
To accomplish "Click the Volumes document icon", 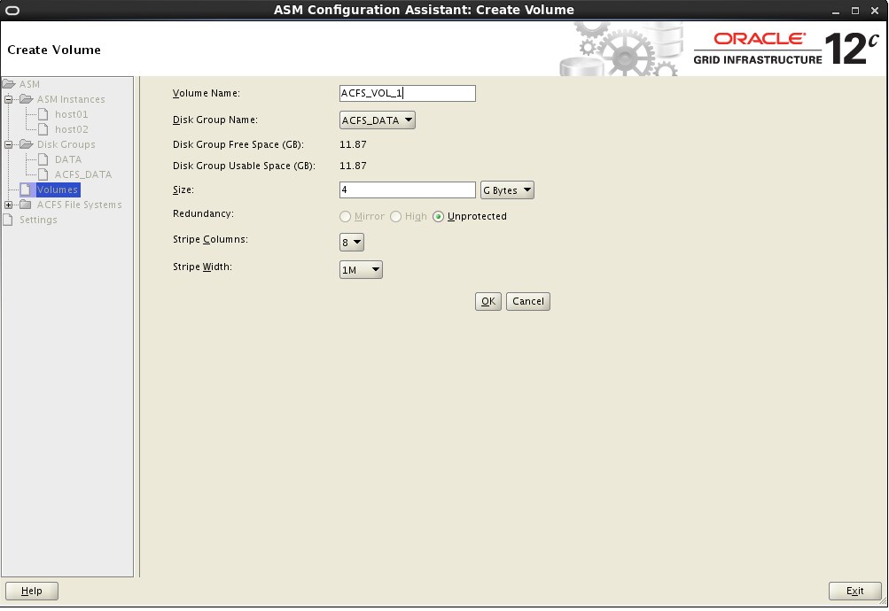I will pyautogui.click(x=26, y=189).
